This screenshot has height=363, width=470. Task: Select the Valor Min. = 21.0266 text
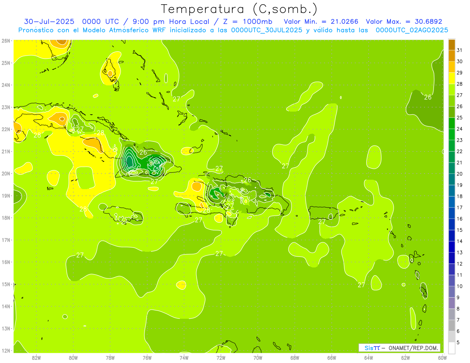tap(321, 22)
